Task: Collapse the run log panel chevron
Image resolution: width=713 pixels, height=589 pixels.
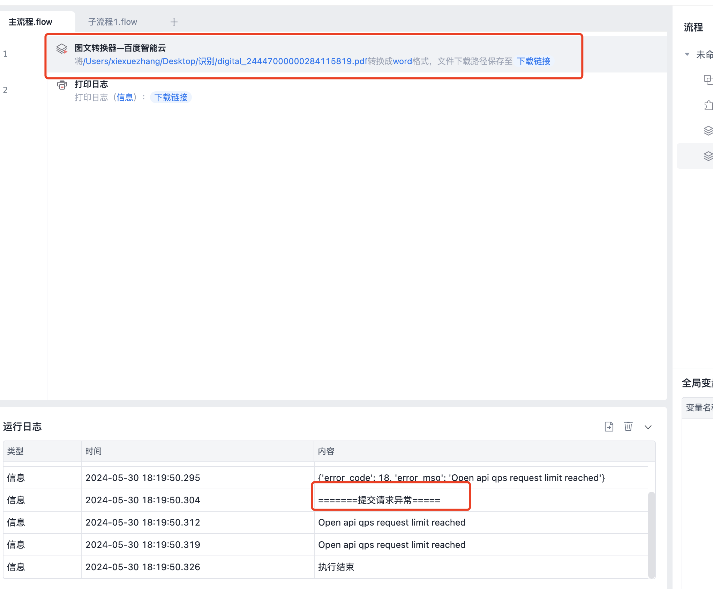Action: pos(648,427)
